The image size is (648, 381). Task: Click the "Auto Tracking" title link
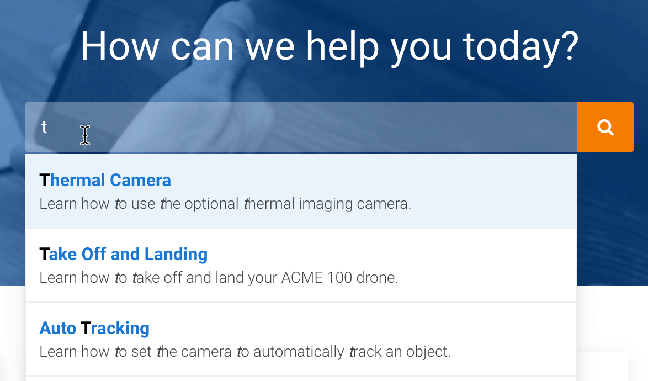pyautogui.click(x=94, y=328)
